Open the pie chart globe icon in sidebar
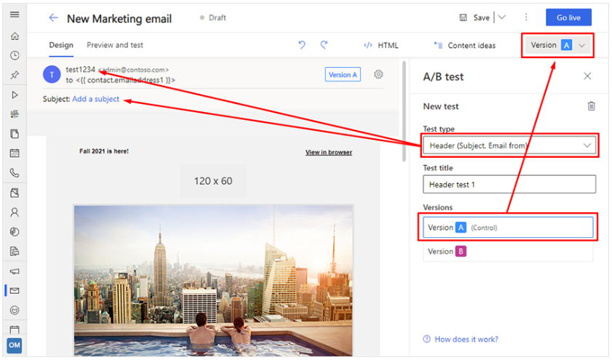 click(15, 232)
